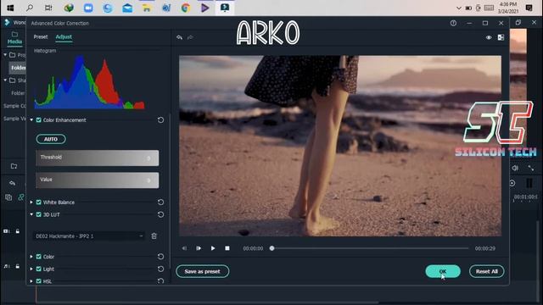The image size is (543, 305).
Task: Collapse the Color Enhancement section
Action: coord(31,120)
